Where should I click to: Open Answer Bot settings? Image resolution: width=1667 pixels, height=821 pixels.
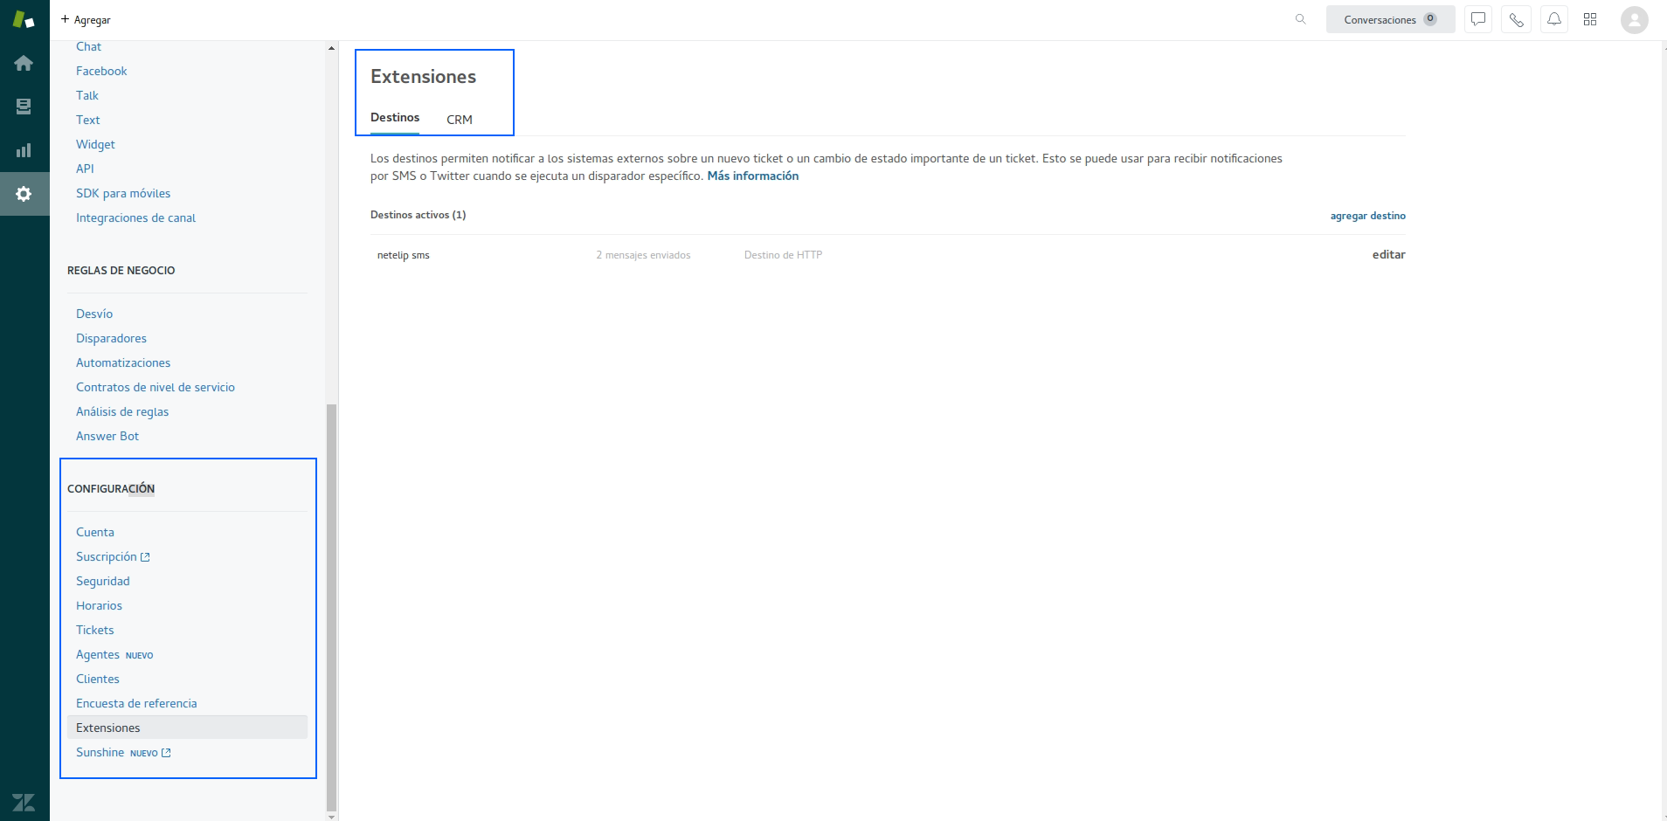(107, 436)
